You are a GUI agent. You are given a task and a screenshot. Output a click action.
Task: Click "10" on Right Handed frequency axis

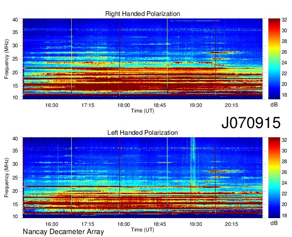point(15,97)
